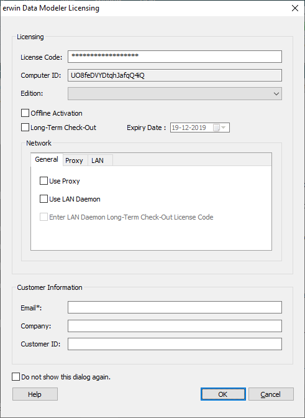Enable the Use LAN Daemon checkbox

pyautogui.click(x=43, y=199)
